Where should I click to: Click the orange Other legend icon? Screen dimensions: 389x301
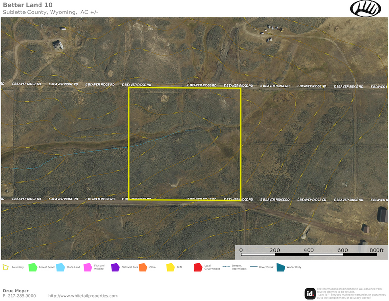143,267
